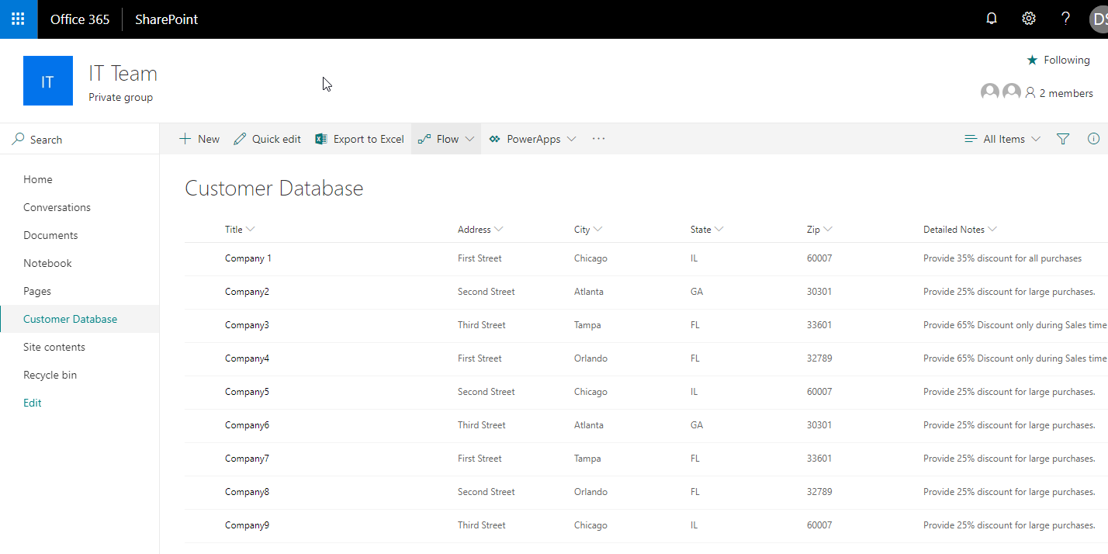Screen dimensions: 1108x554
Task: Click inside the Search box
Action: [x=47, y=138]
